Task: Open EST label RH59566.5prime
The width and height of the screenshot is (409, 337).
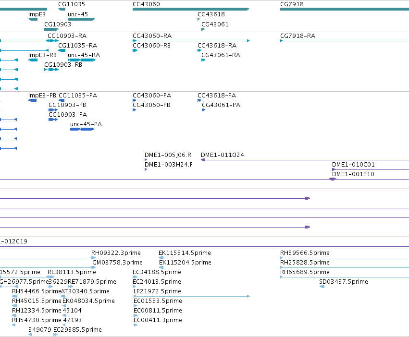Action: point(305,253)
